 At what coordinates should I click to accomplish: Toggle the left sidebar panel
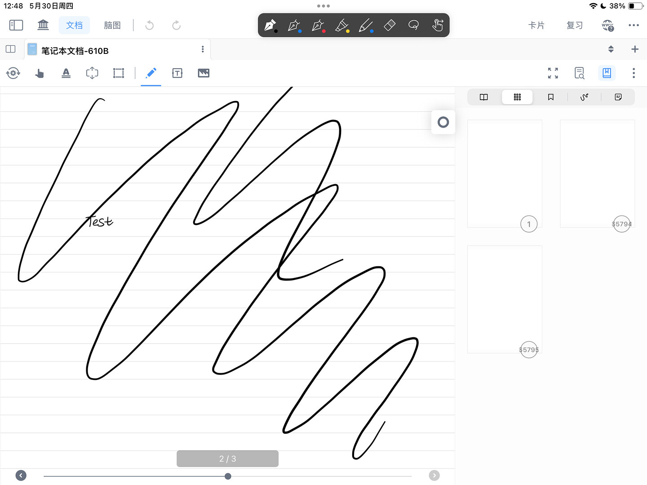[x=16, y=25]
